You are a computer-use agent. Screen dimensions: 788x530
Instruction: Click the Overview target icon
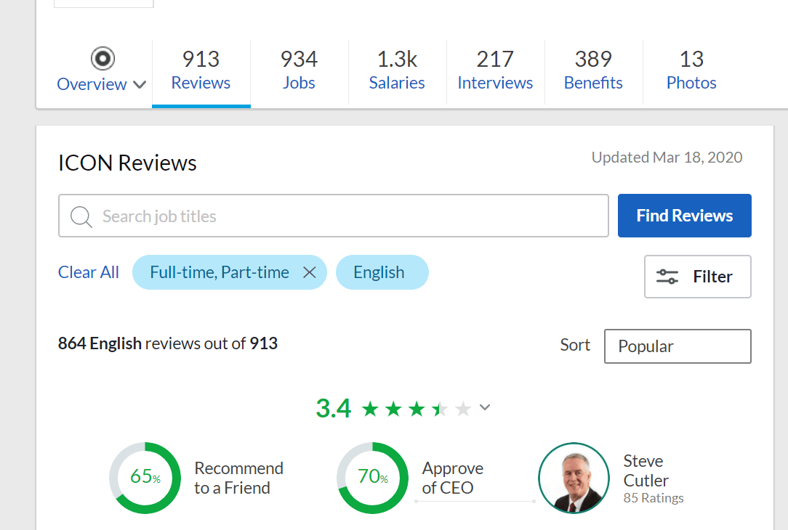[x=102, y=58]
